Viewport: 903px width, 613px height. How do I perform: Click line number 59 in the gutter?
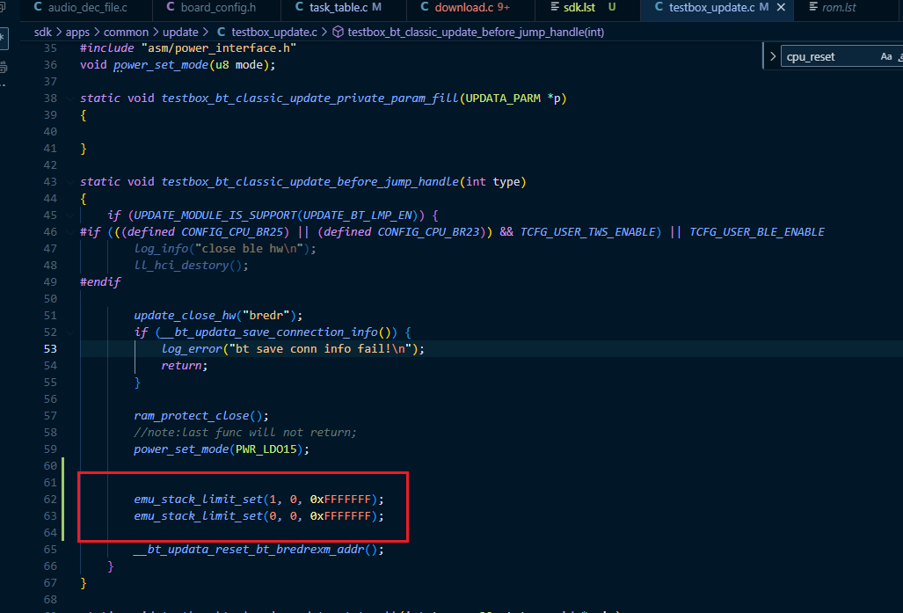pos(50,449)
